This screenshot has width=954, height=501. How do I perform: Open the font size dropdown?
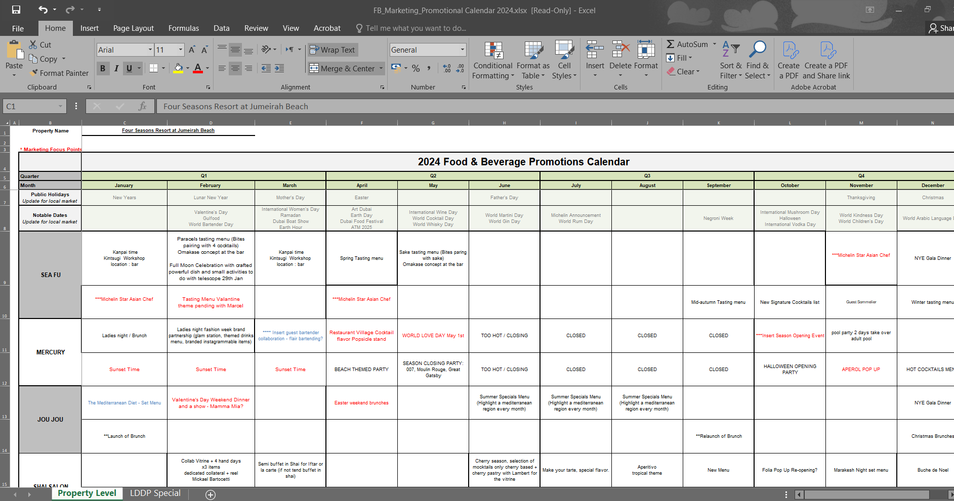[x=181, y=50]
